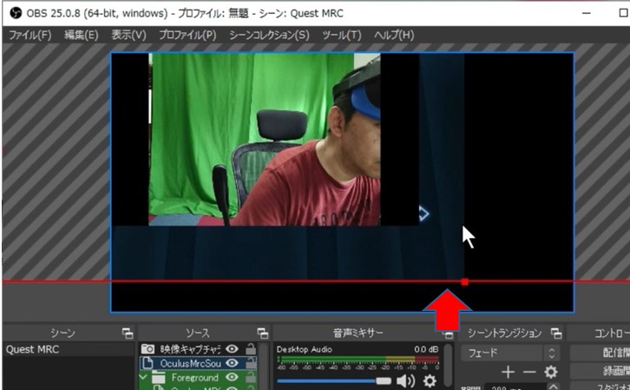Click the OBS logo in the title bar
This screenshot has height=390, width=630.
[16, 13]
